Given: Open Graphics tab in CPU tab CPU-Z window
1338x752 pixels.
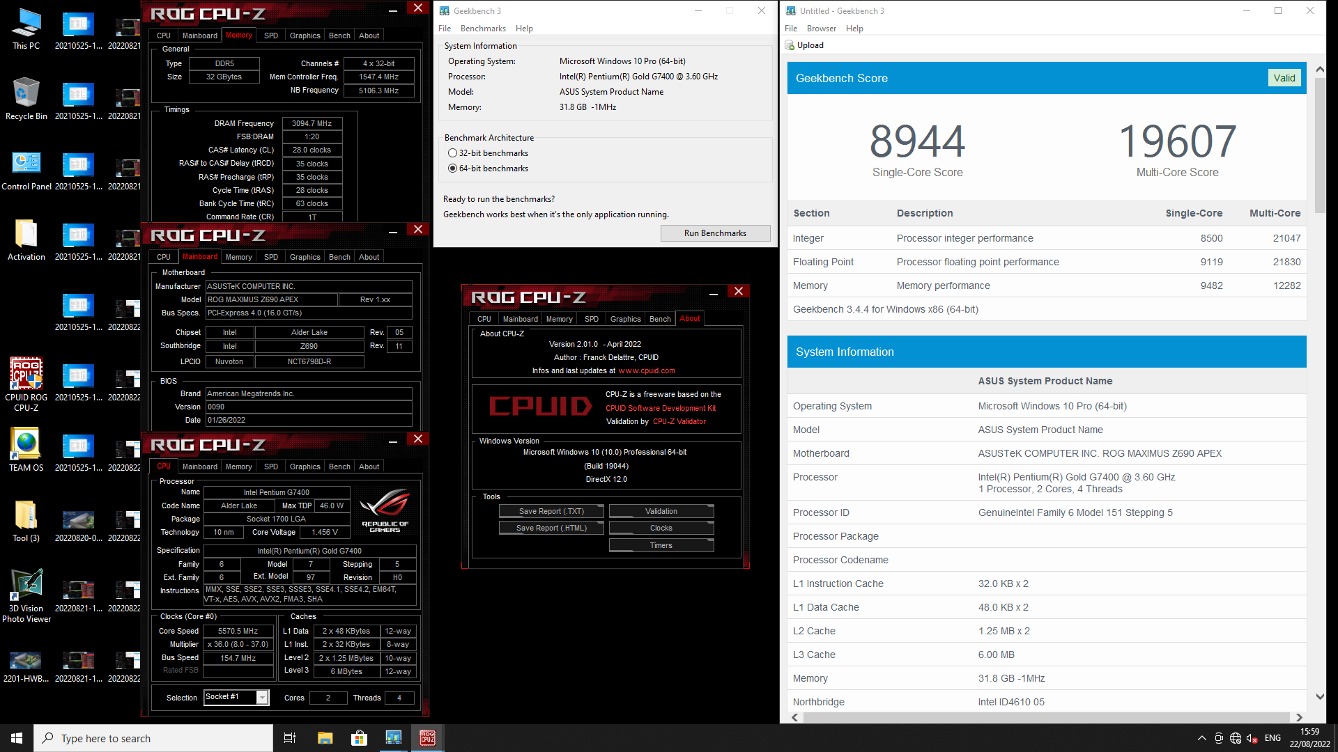Looking at the screenshot, I should click(305, 467).
